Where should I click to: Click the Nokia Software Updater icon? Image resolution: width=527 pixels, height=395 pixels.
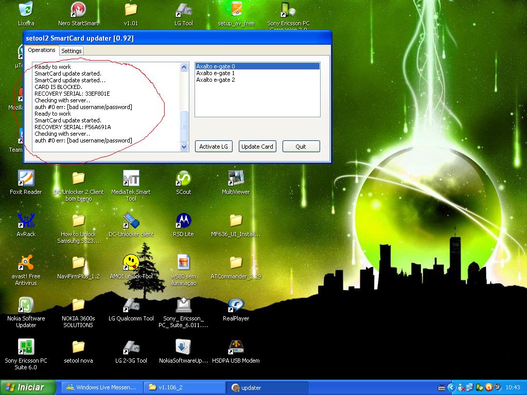[x=26, y=304]
